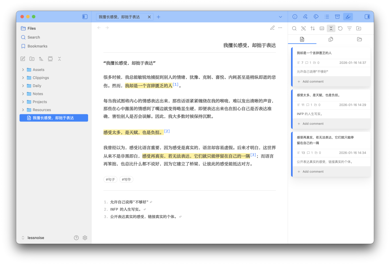Viewport: 390px width, 265px height.
Task: Open the tab list dropdown chevron
Action: pos(280,17)
